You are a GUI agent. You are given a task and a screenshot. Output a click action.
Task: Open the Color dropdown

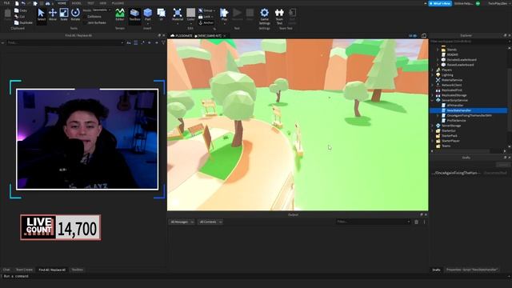190,16
